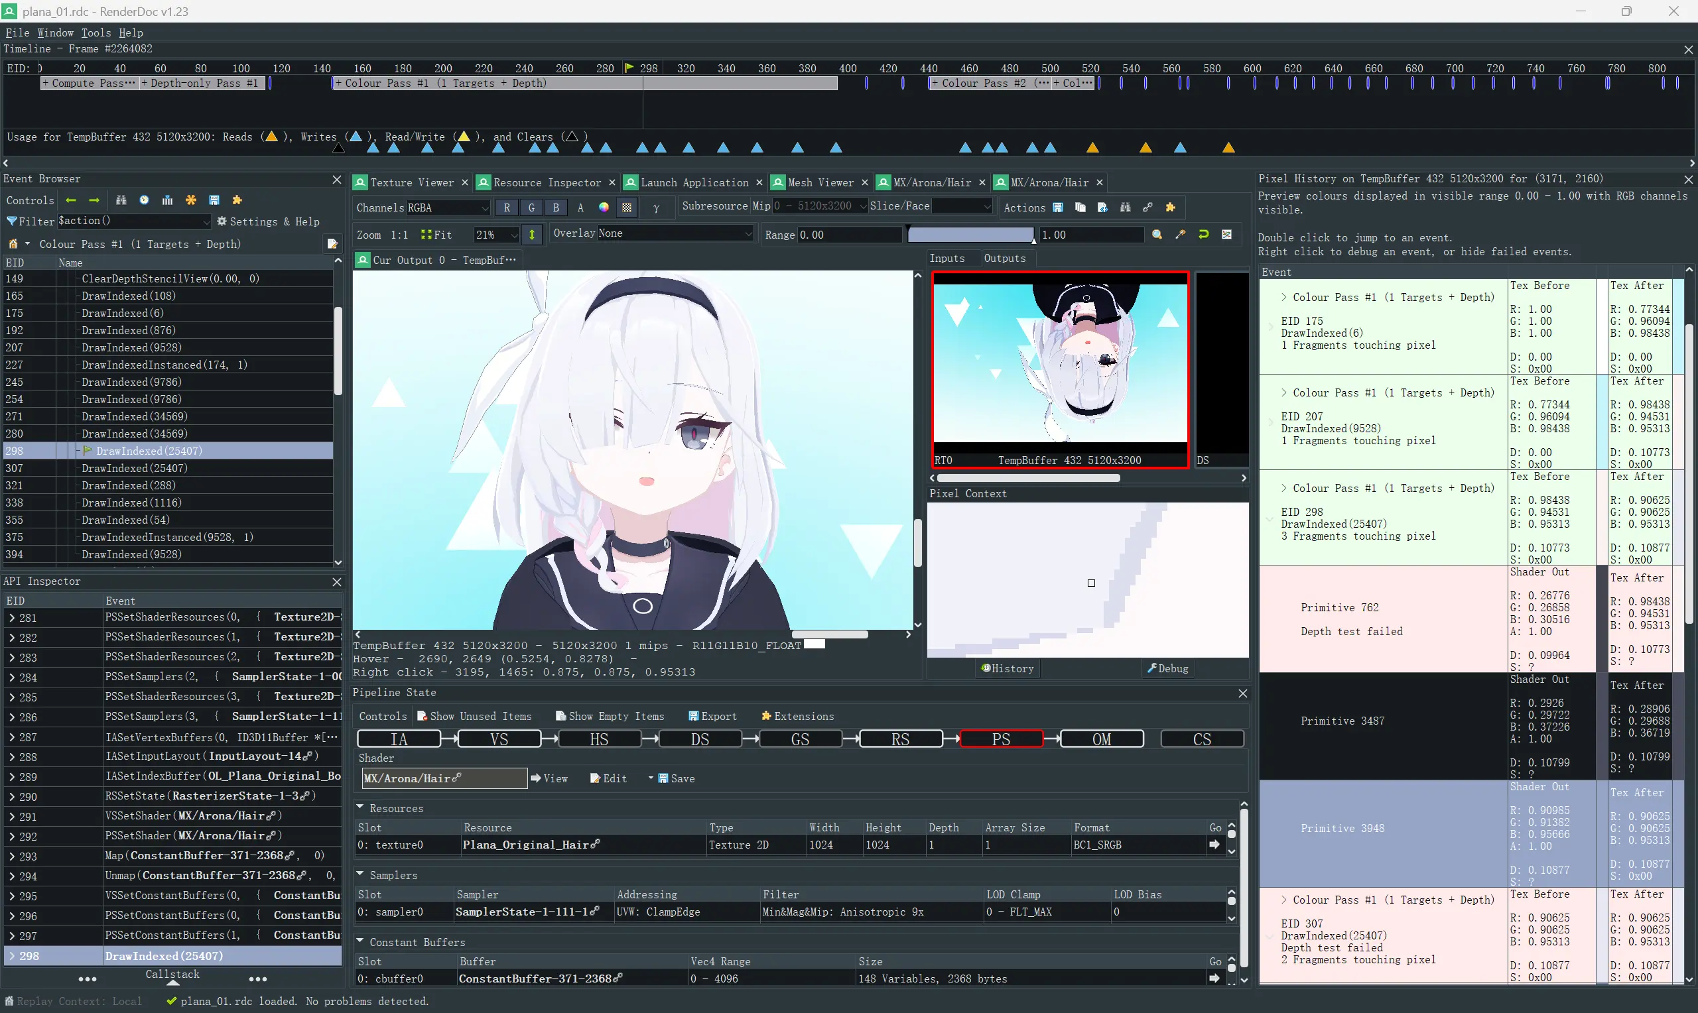
Task: Toggle the green G channel
Action: (x=531, y=208)
